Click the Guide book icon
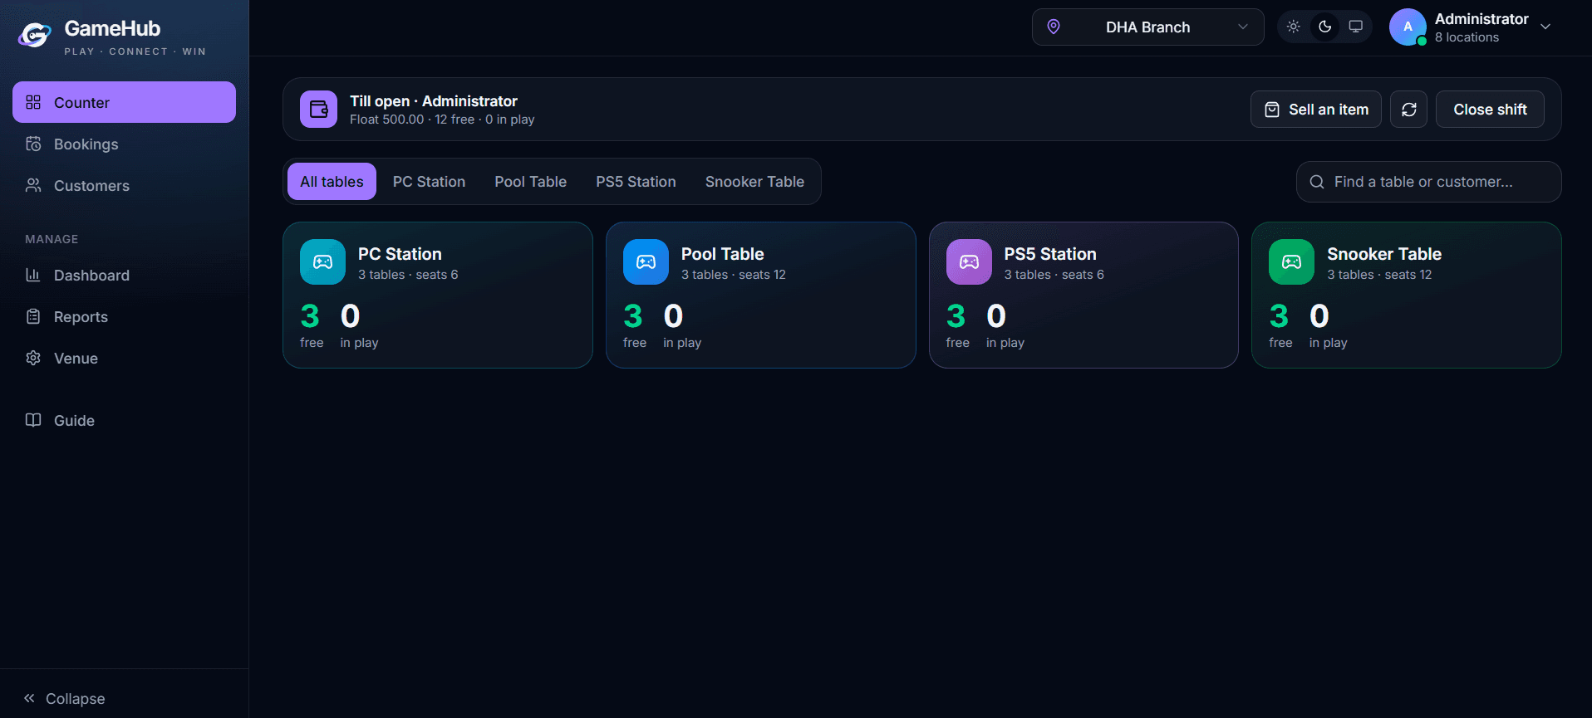Viewport: 1592px width, 718px height. [x=33, y=420]
